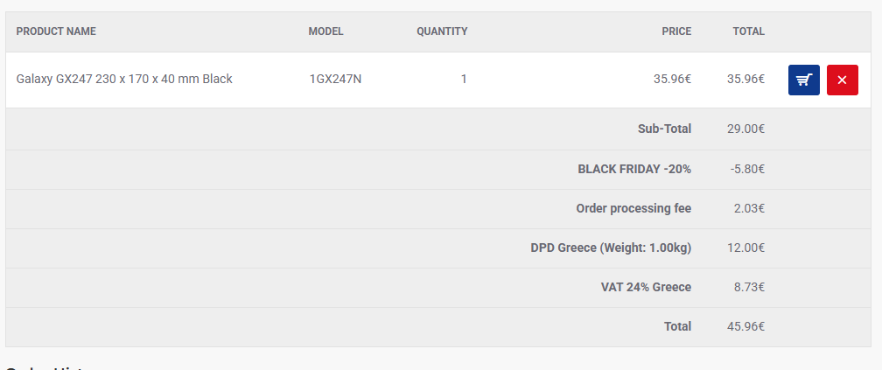The image size is (882, 370).
Task: Click the Galaxy GX247 product name
Action: tap(124, 79)
